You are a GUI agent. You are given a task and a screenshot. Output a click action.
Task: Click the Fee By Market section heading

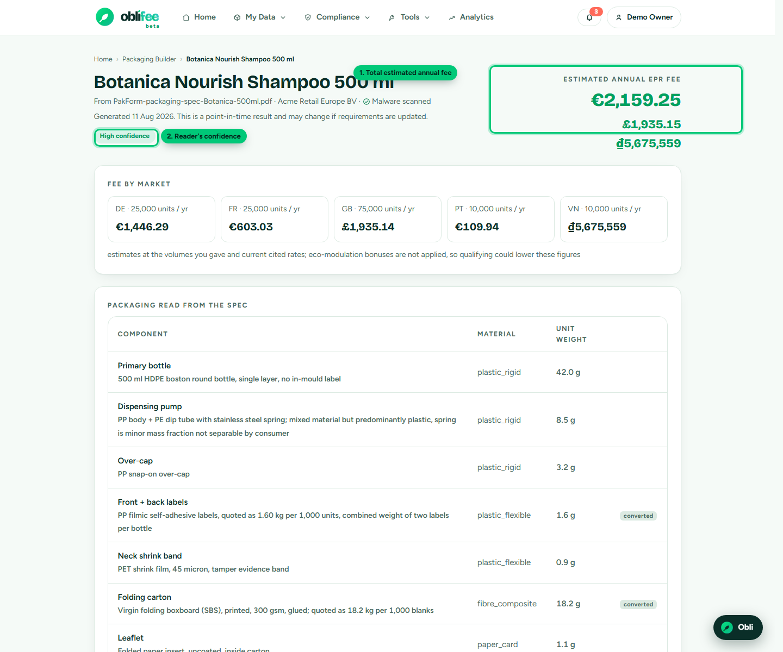coord(139,184)
